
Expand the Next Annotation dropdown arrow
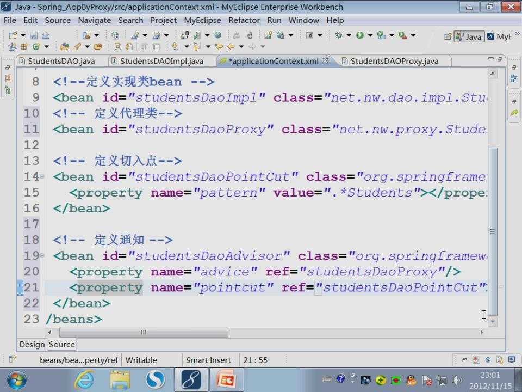(187, 47)
